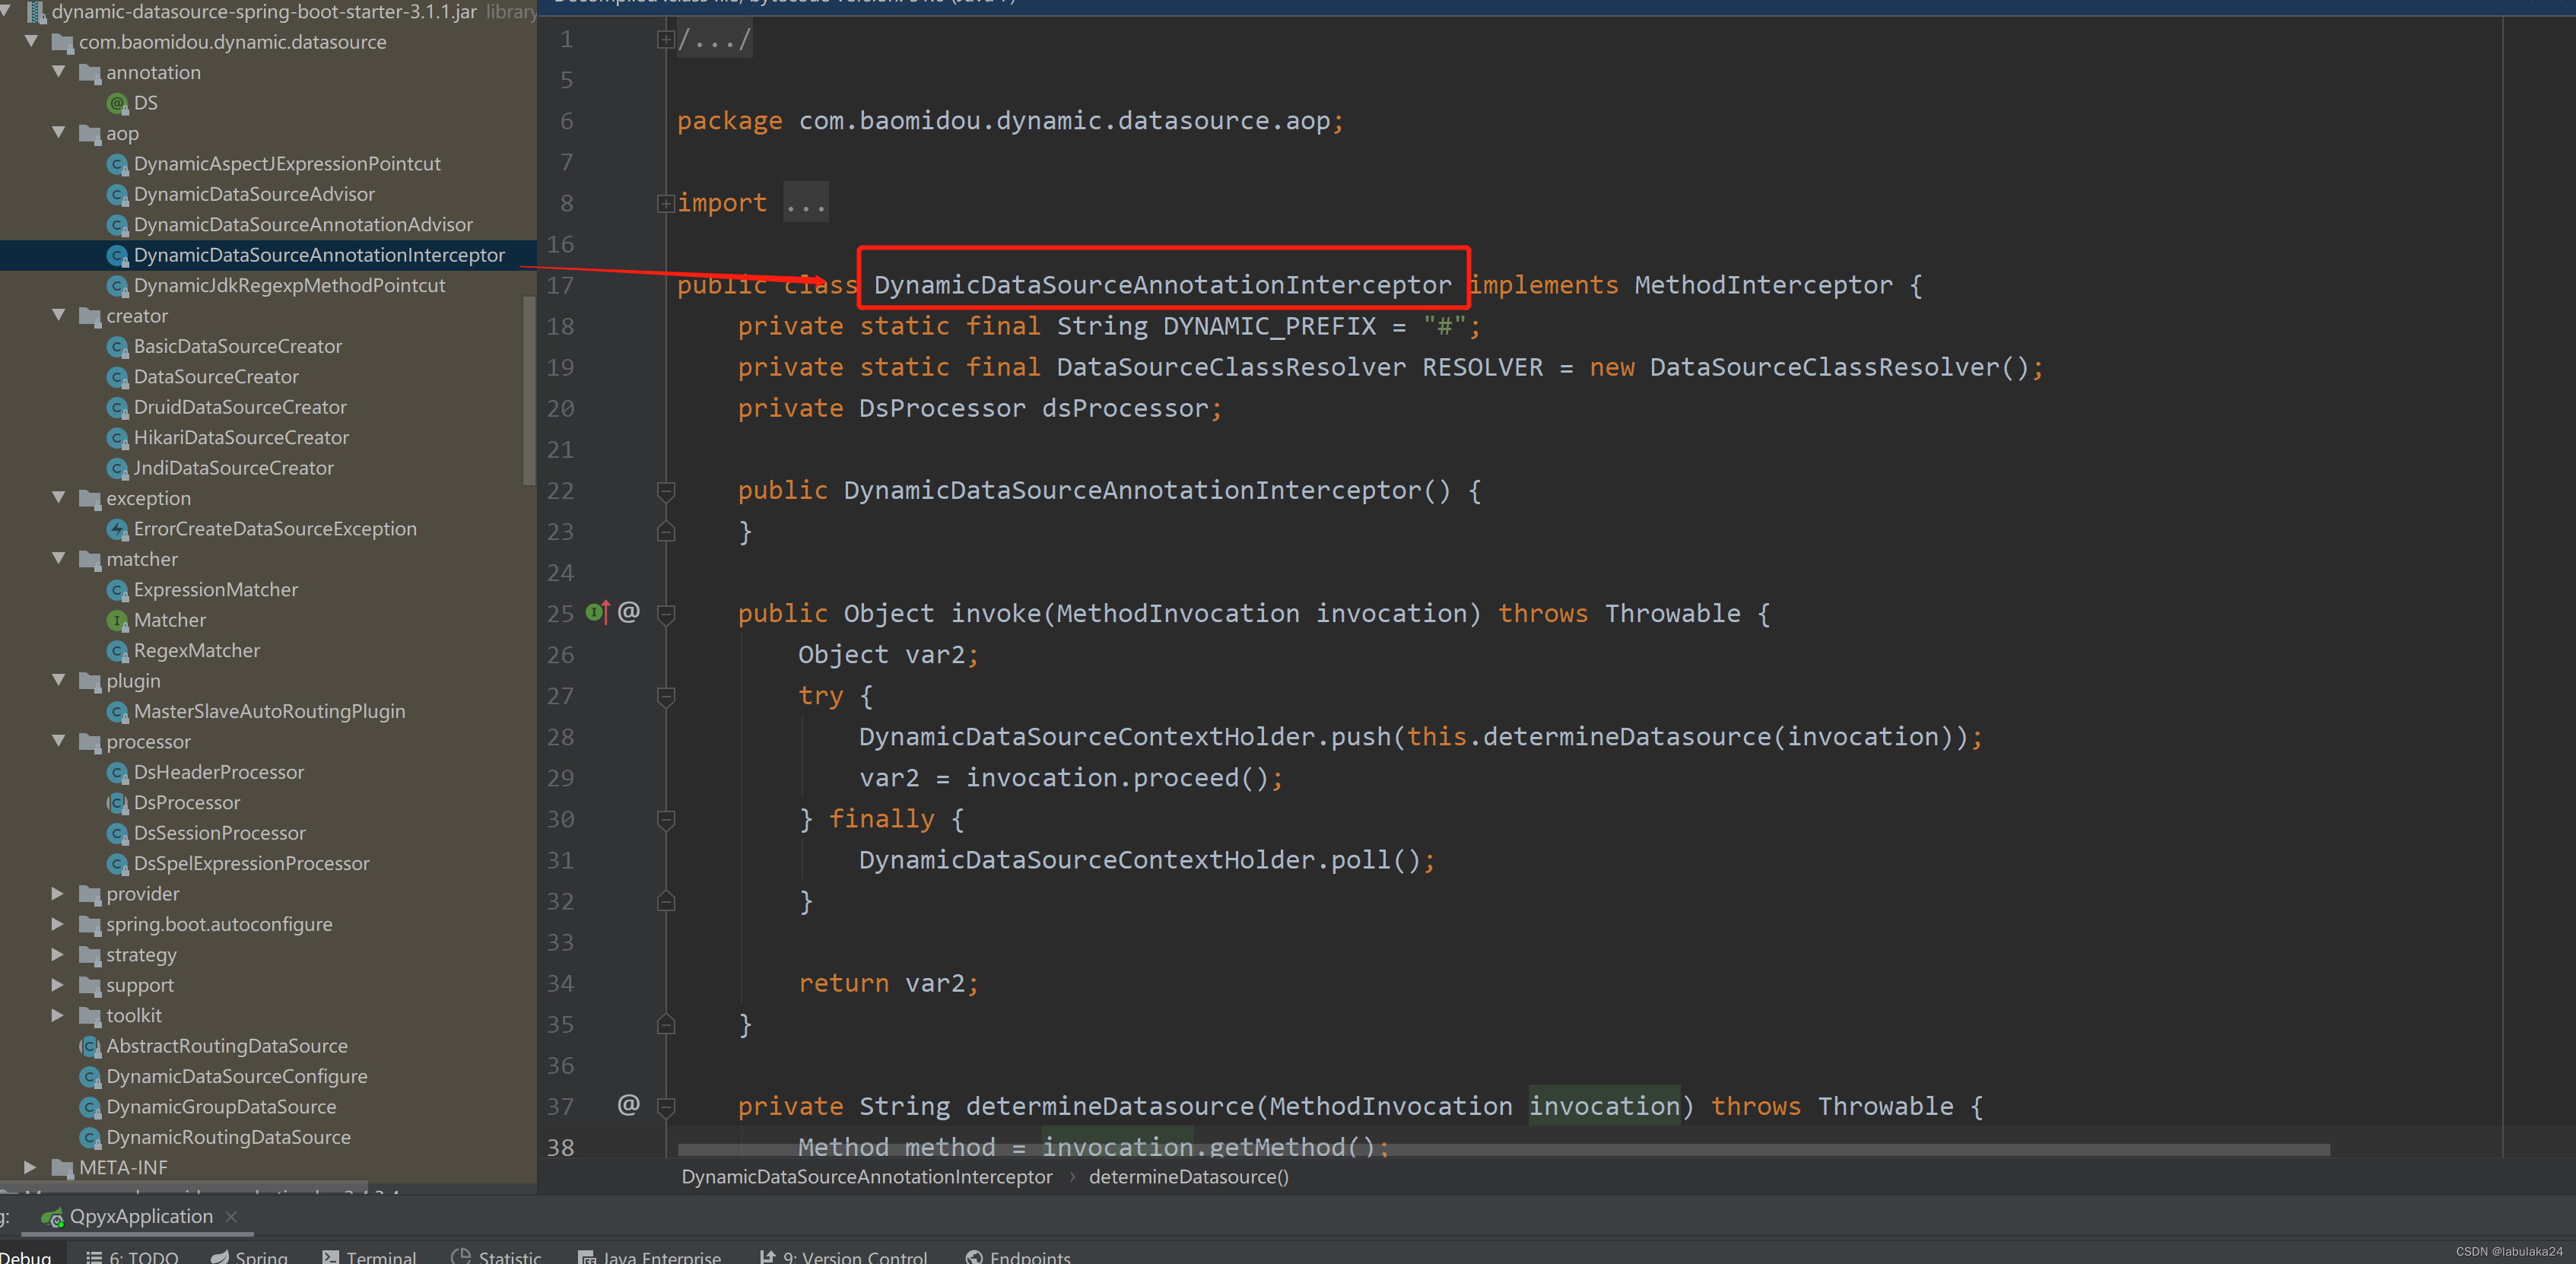Click the Matcher interface icon in tree

pyautogui.click(x=117, y=620)
